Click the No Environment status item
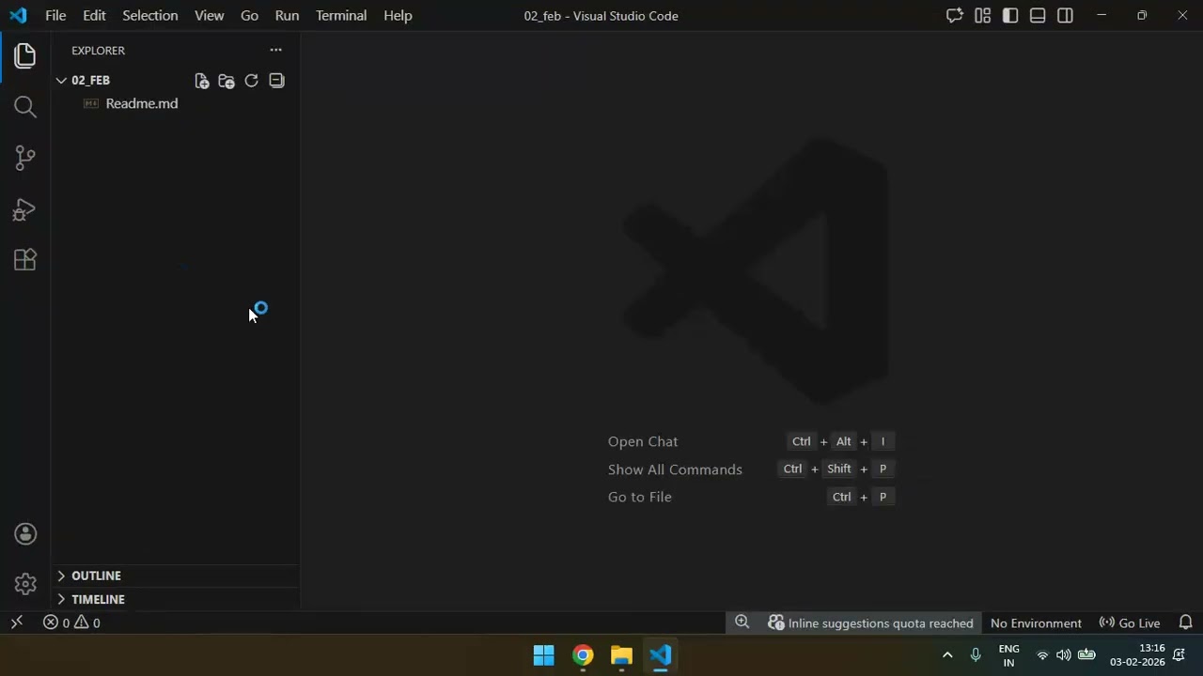1203x676 pixels. (x=1036, y=622)
